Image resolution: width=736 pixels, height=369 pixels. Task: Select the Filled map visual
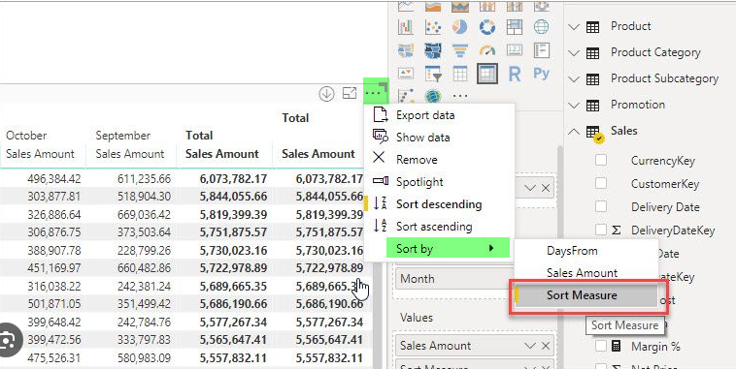[x=406, y=50]
